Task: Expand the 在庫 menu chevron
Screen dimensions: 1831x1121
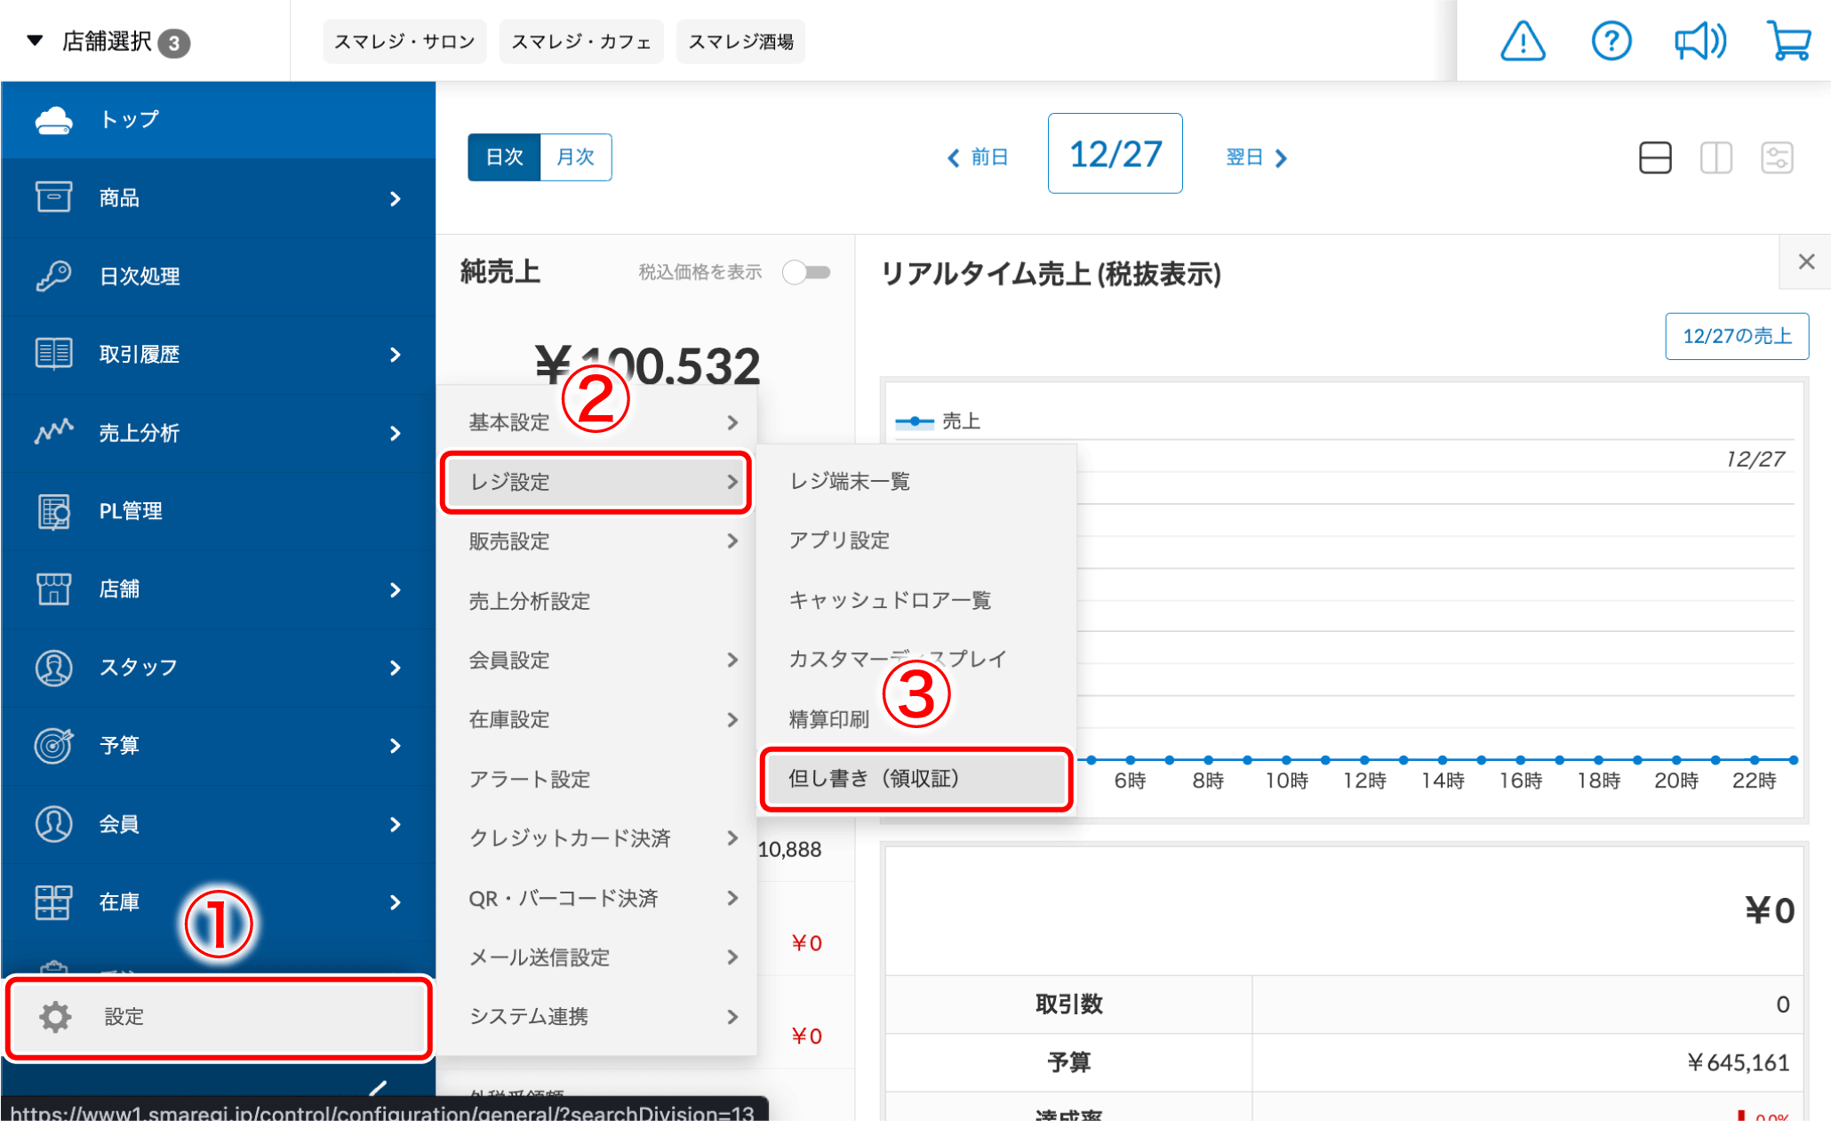Action: tap(396, 902)
